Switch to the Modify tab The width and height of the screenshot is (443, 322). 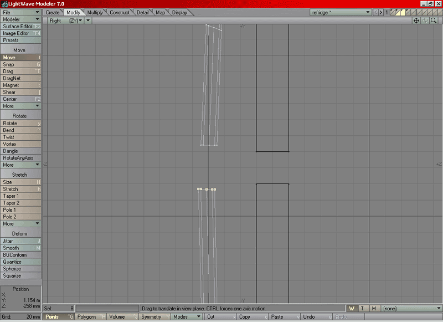click(x=74, y=12)
